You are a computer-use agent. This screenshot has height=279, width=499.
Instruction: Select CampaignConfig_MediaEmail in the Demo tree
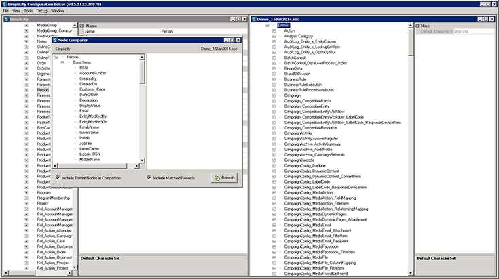click(308, 225)
